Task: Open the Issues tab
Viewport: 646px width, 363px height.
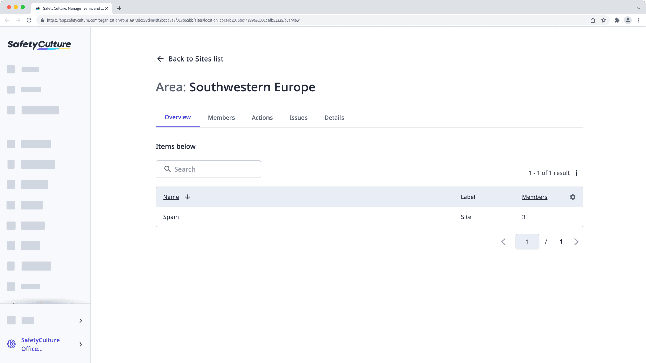Action: (298, 118)
